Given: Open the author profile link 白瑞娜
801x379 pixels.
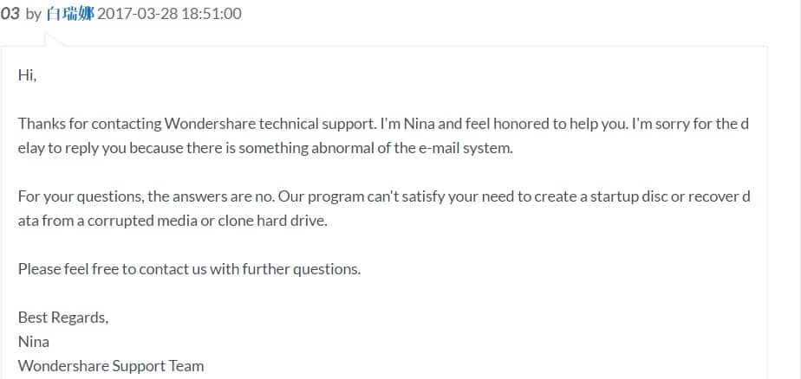Looking at the screenshot, I should tap(70, 13).
